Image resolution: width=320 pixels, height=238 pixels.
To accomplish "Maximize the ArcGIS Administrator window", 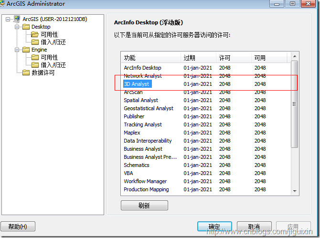I will coord(292,4).
